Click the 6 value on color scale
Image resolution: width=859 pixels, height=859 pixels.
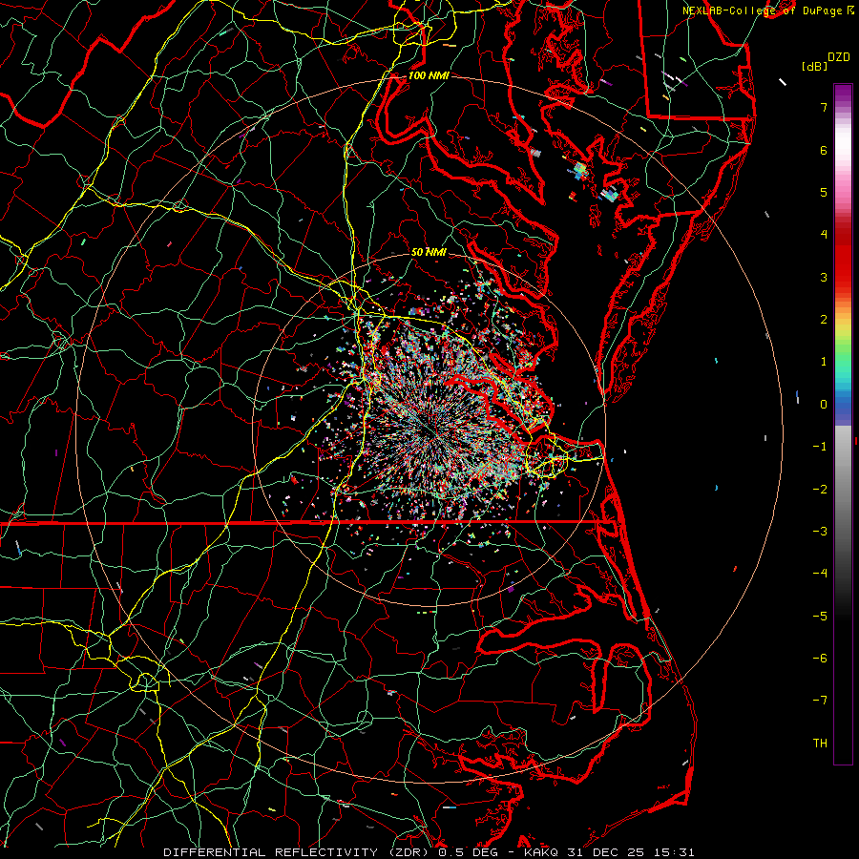coord(824,150)
